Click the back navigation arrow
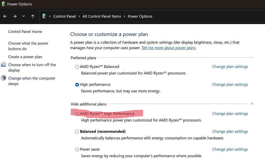This screenshot has width=265, height=165. pos(5,16)
